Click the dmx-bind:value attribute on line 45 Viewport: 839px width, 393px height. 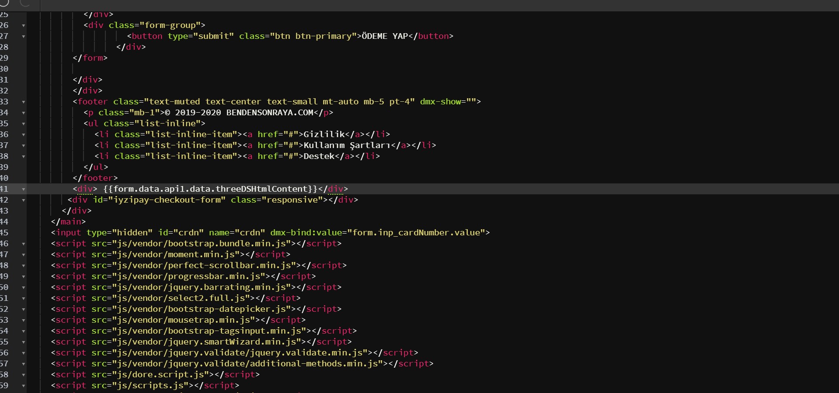(306, 233)
